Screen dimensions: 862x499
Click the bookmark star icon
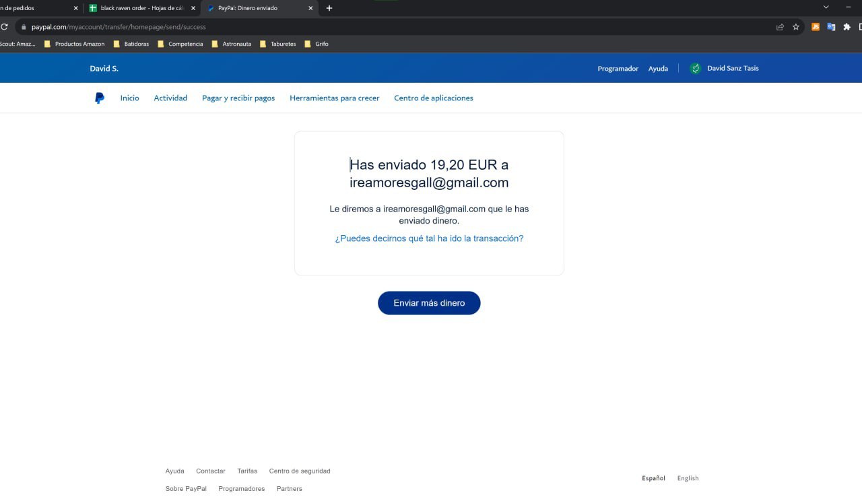coord(796,27)
